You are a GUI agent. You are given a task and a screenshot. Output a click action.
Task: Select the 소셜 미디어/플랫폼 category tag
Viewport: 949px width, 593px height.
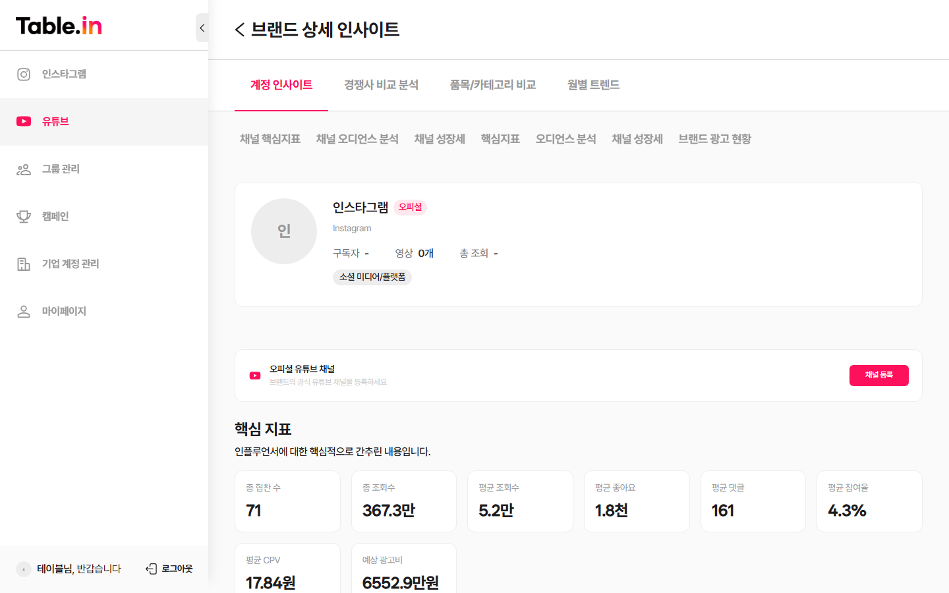tap(372, 277)
